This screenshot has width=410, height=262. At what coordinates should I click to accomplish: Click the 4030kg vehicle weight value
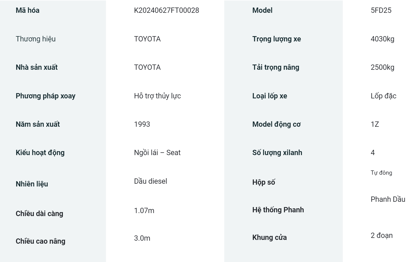[382, 39]
